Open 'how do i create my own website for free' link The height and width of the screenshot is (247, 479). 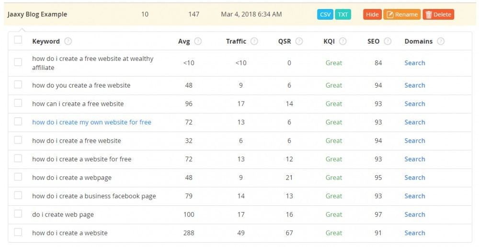point(91,123)
